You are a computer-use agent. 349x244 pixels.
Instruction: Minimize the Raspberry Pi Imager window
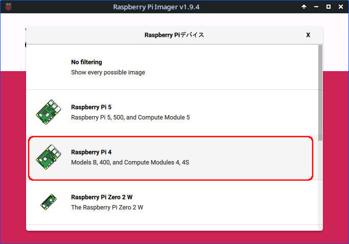316,7
